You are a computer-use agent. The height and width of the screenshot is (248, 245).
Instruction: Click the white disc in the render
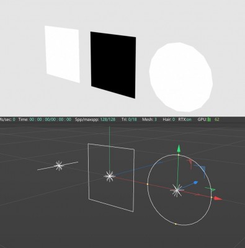[181, 77]
